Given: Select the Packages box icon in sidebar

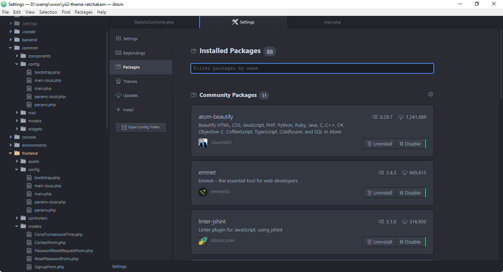Looking at the screenshot, I should [x=118, y=67].
